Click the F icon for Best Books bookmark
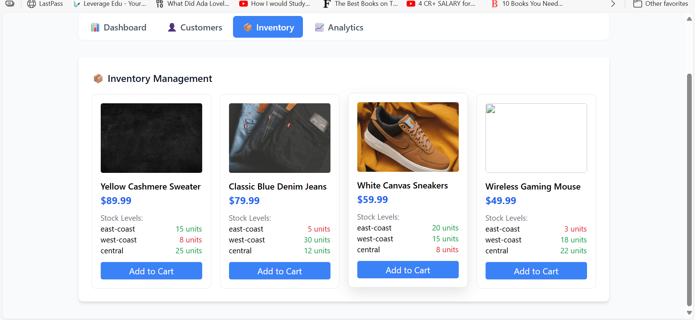This screenshot has width=695, height=320. [x=327, y=4]
